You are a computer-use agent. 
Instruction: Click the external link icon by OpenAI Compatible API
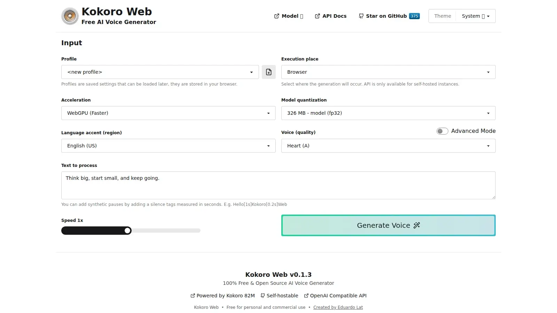tap(306, 296)
